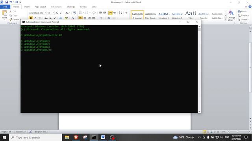The width and height of the screenshot is (252, 141).
Task: Open the References ribbon tab
Action: (x=56, y=7)
